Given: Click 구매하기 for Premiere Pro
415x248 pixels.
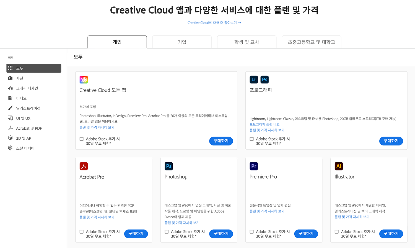Looking at the screenshot, I should click(306, 234).
